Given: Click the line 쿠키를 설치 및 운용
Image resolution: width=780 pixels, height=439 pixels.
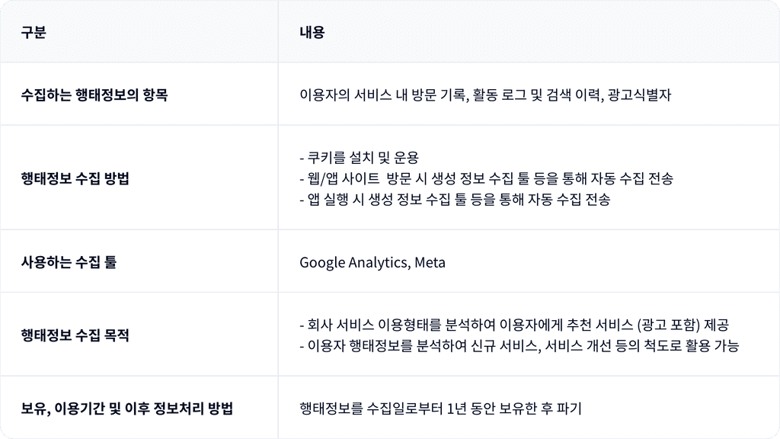Looking at the screenshot, I should pos(360,158).
